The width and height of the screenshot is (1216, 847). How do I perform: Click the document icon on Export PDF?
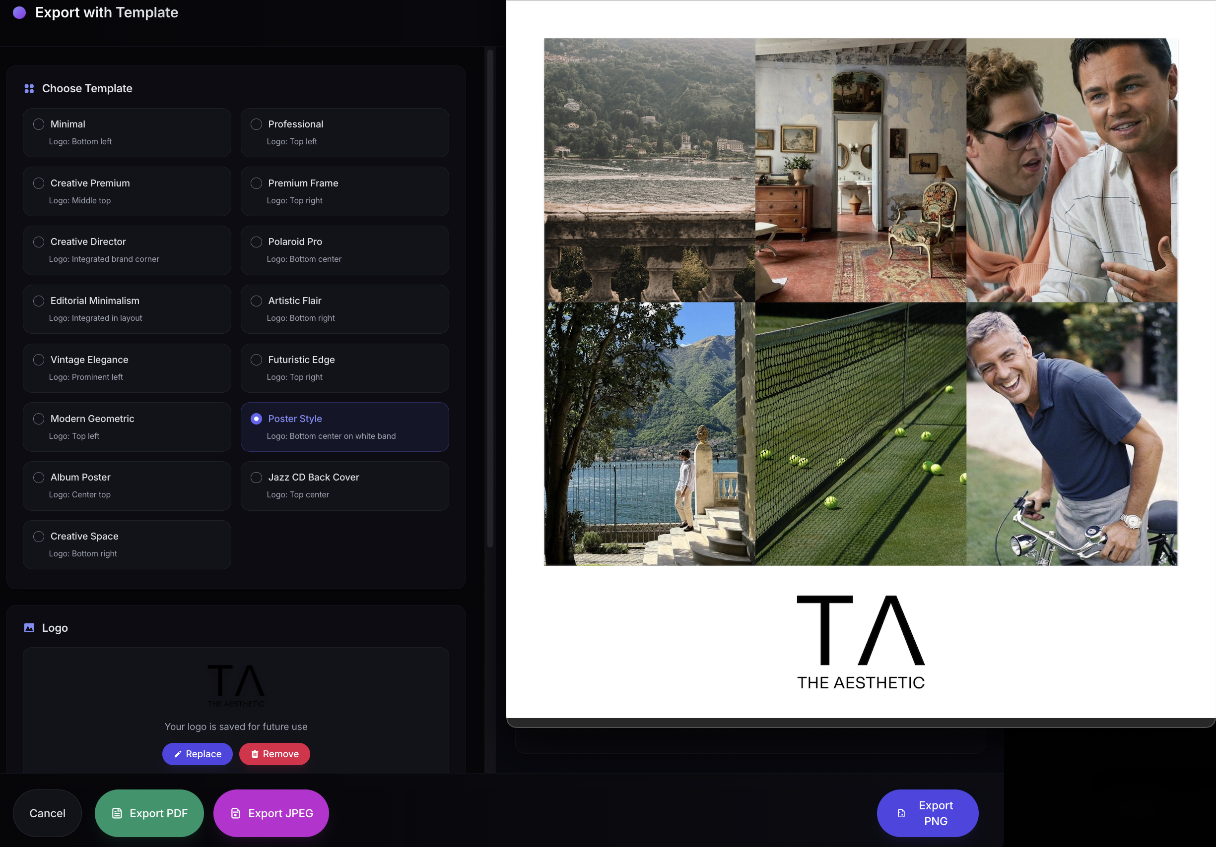click(x=117, y=813)
